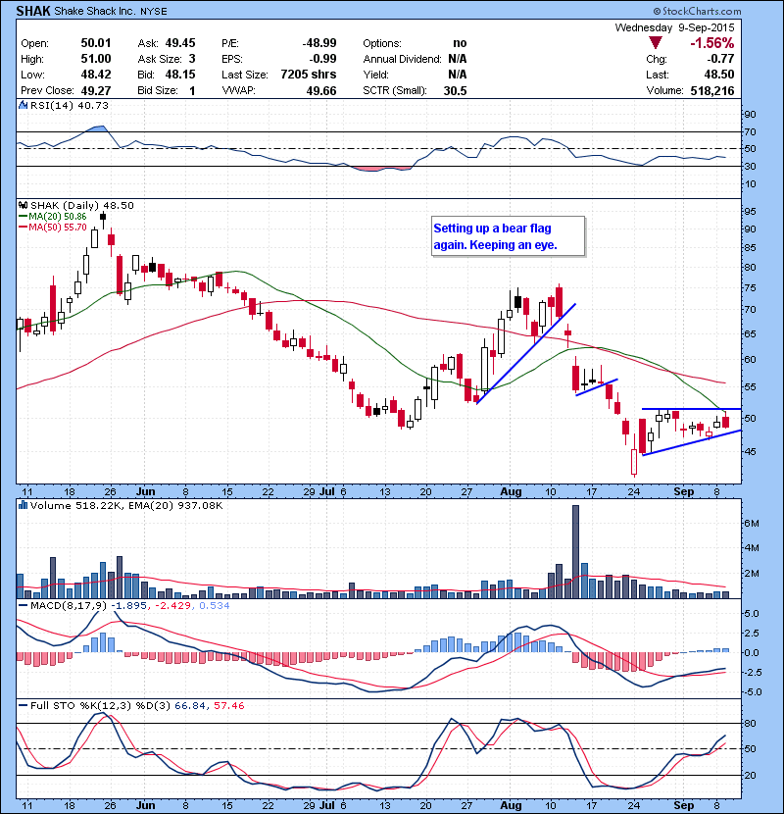
Task: Click the small icon beside SHAK (Daily) label
Action: point(21,204)
